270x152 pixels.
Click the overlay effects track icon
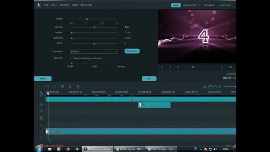coord(41,105)
